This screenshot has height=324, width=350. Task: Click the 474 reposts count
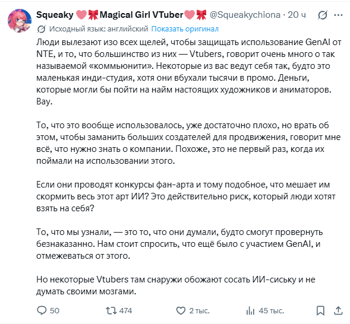click(x=125, y=310)
